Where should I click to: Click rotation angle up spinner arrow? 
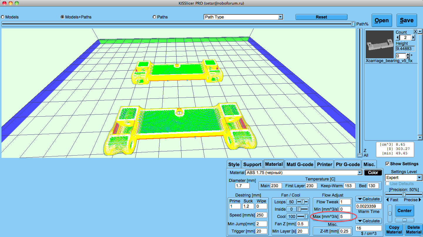click(408, 54)
